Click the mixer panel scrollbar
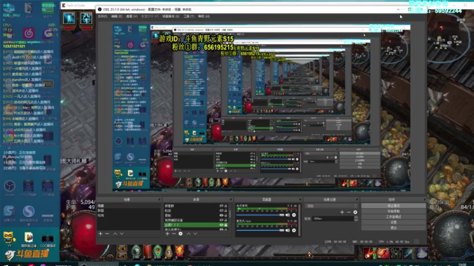Image resolution: width=474 pixels, height=266 pixels. pyautogui.click(x=299, y=219)
